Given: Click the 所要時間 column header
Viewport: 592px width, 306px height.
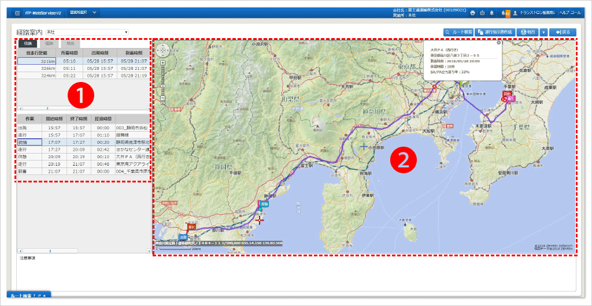Looking at the screenshot, I should click(68, 53).
